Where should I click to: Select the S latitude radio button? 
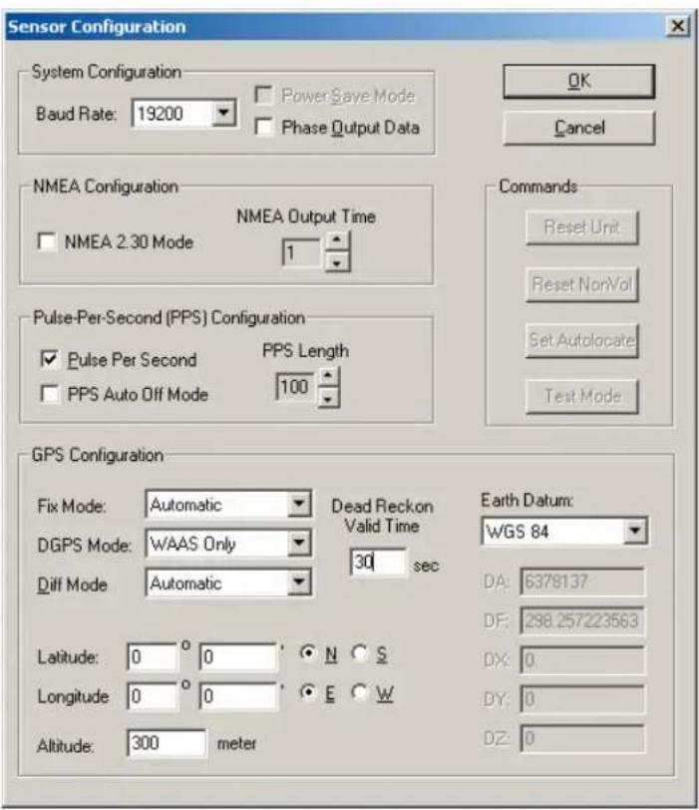coord(359,653)
